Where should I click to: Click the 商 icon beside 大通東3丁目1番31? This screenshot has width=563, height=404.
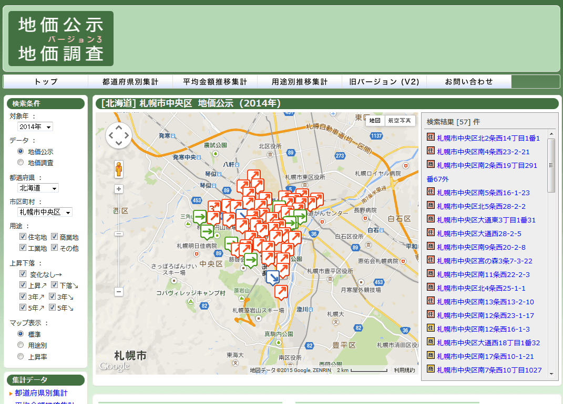[431, 219]
